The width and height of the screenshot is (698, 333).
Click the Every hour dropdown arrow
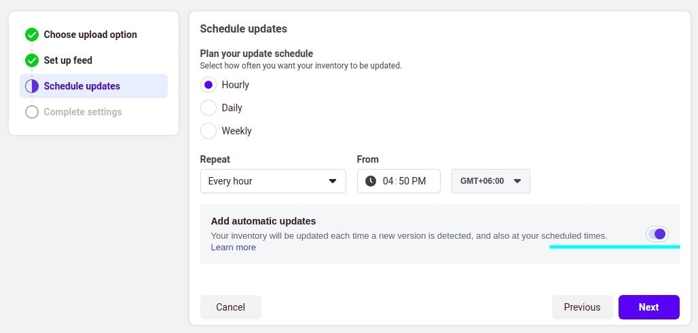pyautogui.click(x=333, y=181)
